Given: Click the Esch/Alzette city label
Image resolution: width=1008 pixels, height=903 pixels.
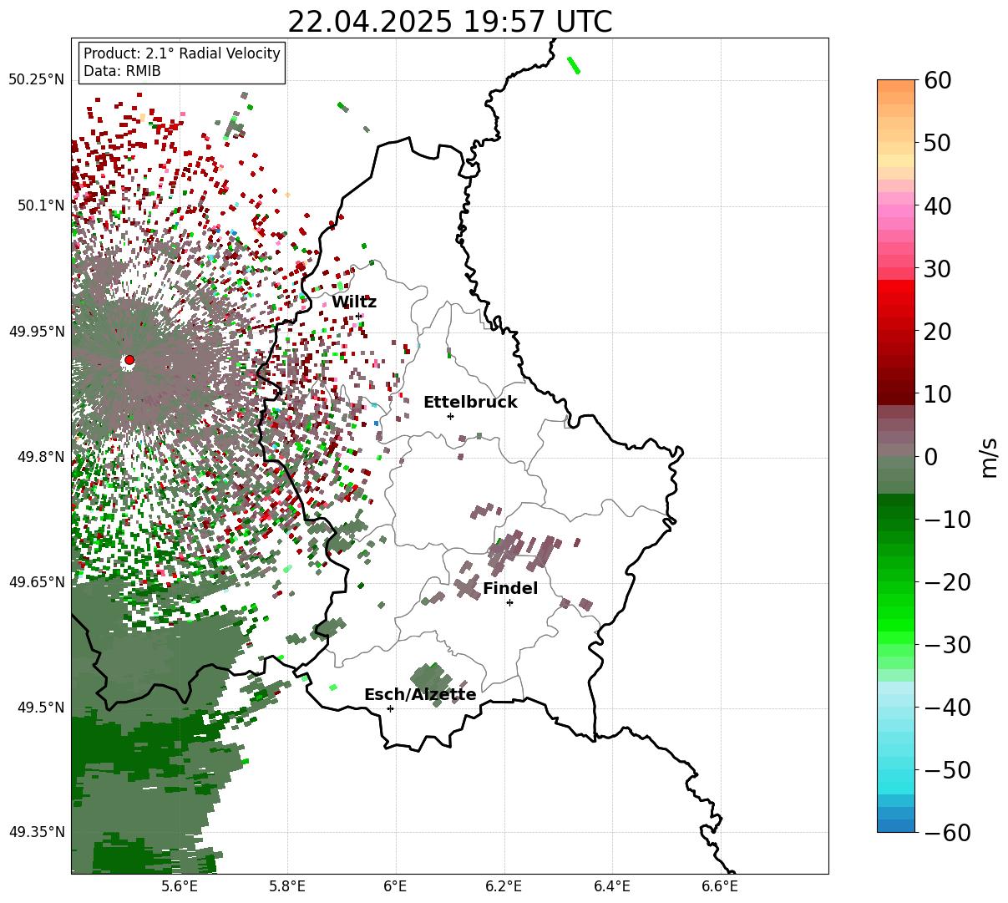Looking at the screenshot, I should [420, 695].
